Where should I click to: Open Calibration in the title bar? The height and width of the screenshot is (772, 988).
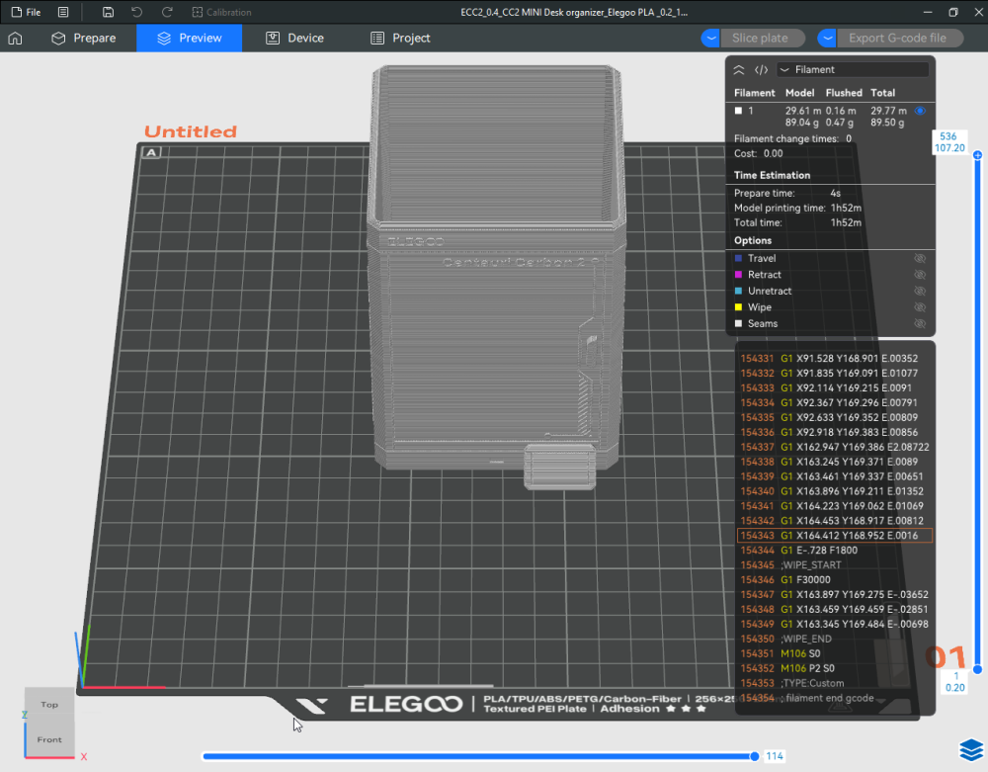(x=221, y=12)
